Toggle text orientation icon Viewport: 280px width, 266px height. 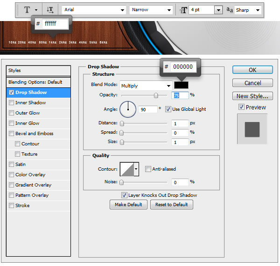[50, 10]
